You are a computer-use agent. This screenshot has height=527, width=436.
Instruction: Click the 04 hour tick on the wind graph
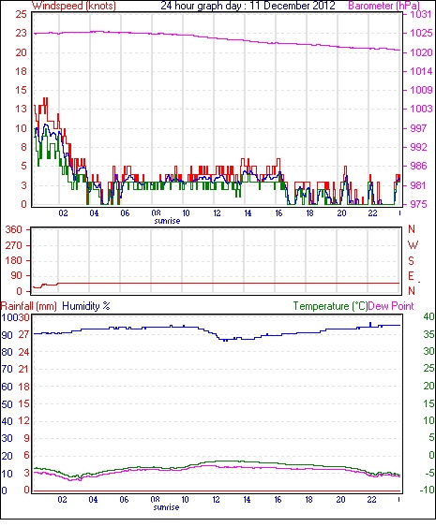click(x=94, y=213)
